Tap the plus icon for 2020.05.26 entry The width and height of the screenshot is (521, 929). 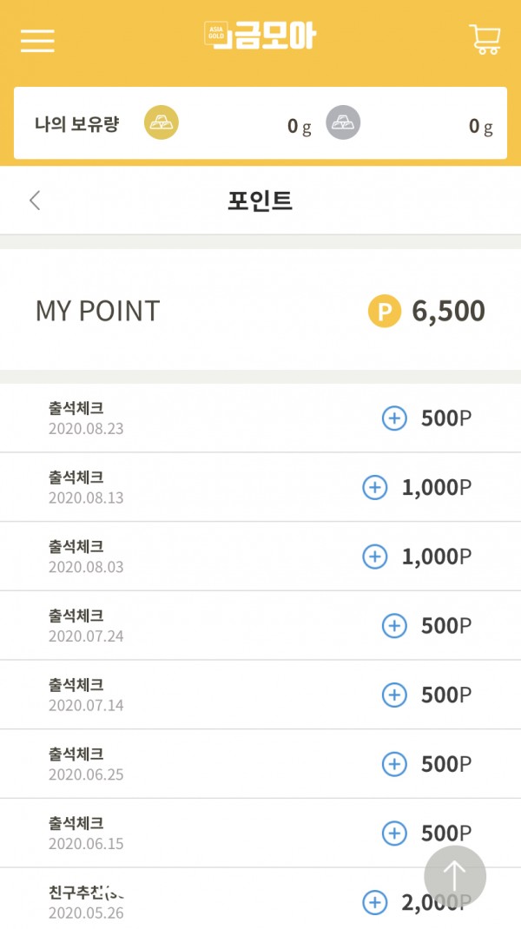[x=374, y=903]
